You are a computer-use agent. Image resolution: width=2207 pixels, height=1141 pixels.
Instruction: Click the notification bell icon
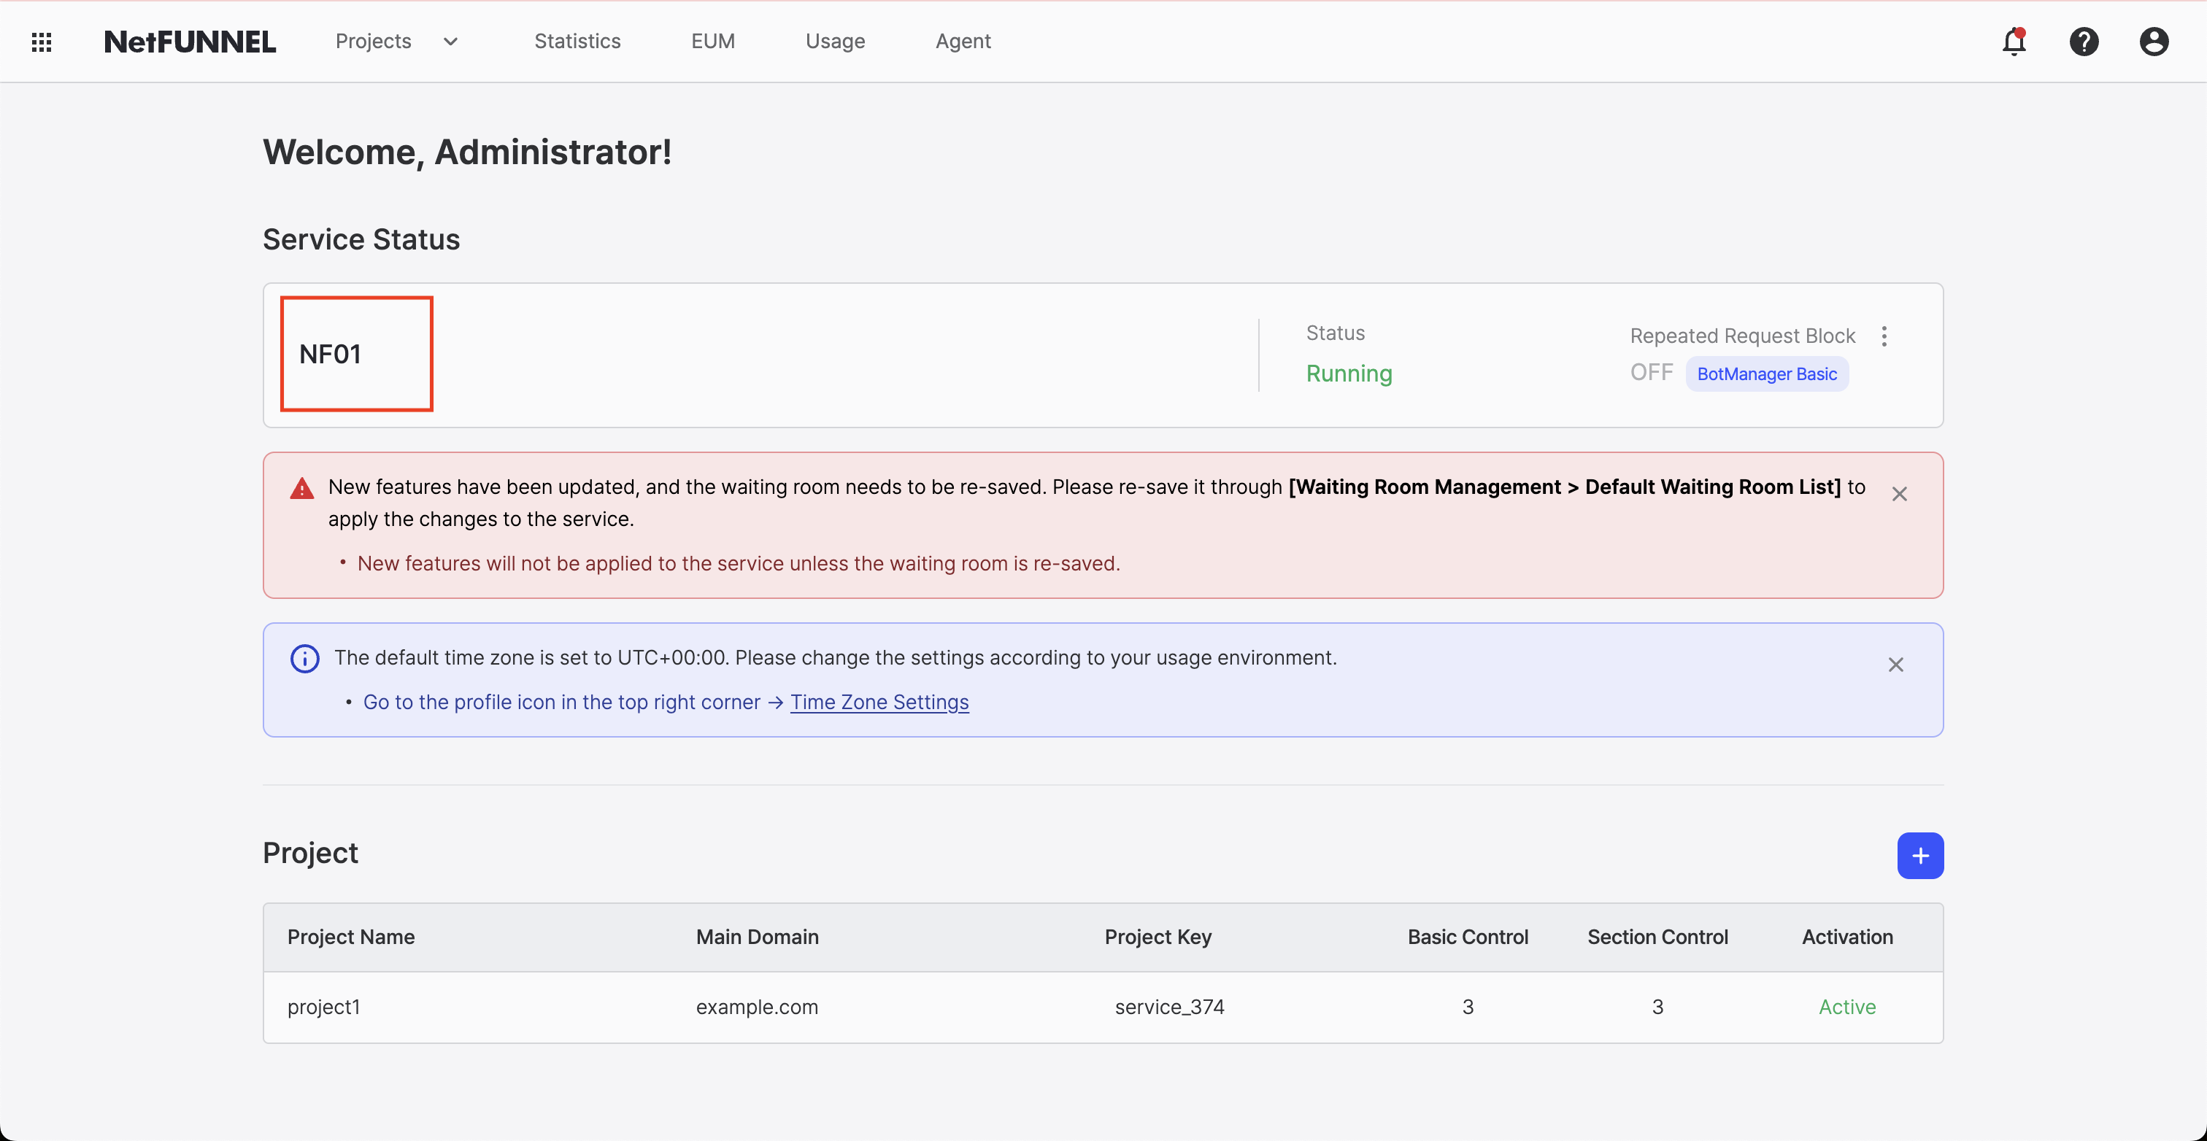[x=2014, y=41]
